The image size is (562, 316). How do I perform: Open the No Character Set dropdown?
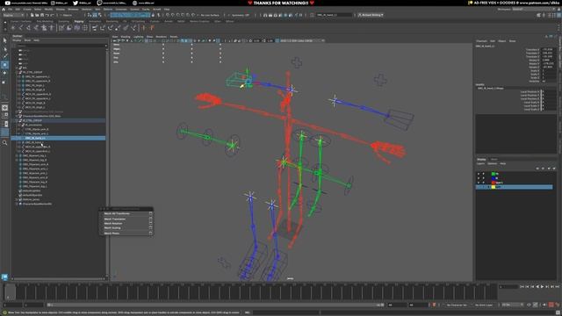click(x=457, y=305)
